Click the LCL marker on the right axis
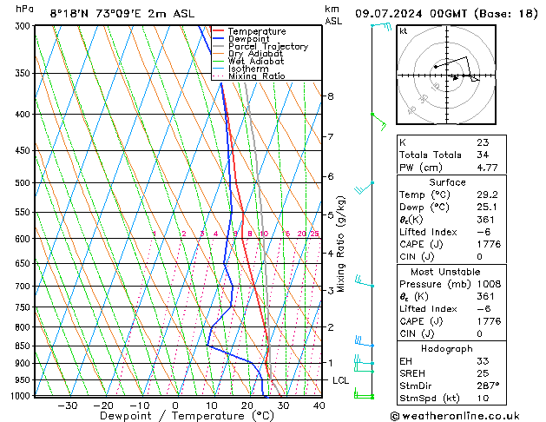 pyautogui.click(x=341, y=380)
